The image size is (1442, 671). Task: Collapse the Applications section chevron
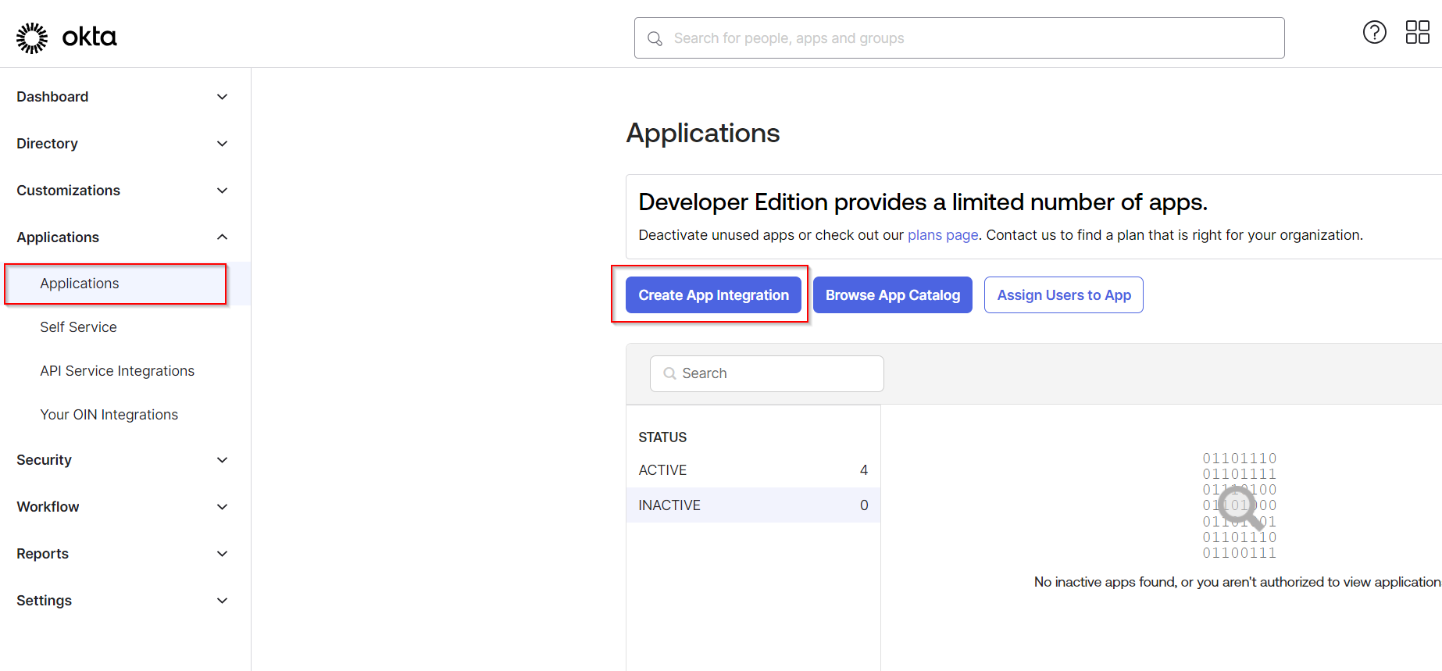click(x=222, y=237)
